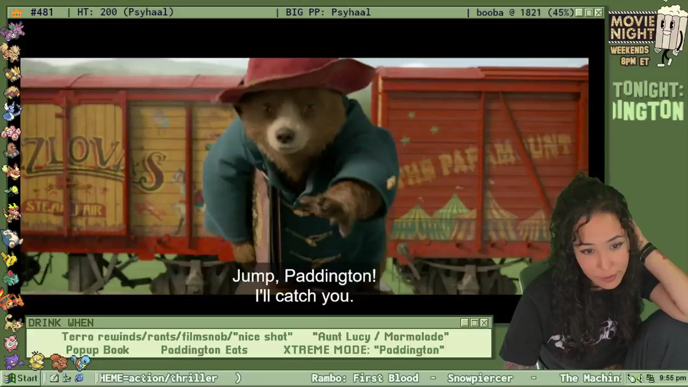Click the "HEME=action/thriller" ticker text
Image resolution: width=688 pixels, height=387 pixels.
(x=158, y=378)
